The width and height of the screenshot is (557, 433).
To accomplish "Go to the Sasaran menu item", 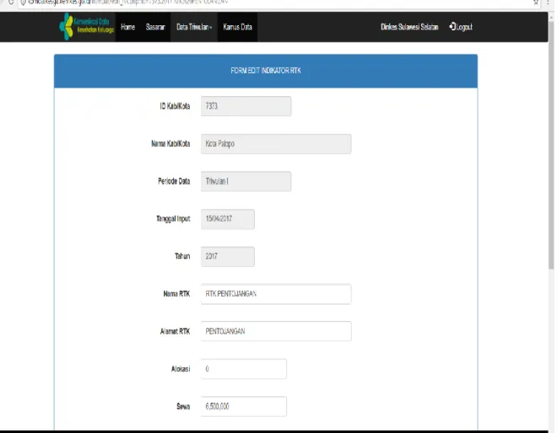I will (x=155, y=27).
